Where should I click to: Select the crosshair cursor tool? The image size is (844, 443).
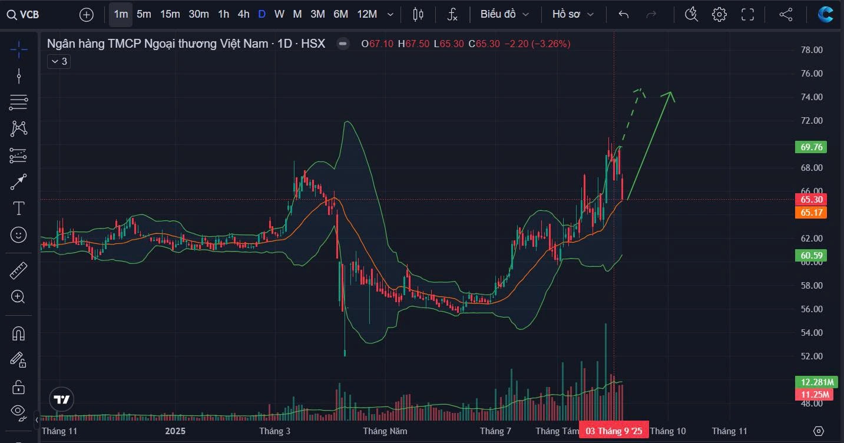pyautogui.click(x=19, y=49)
